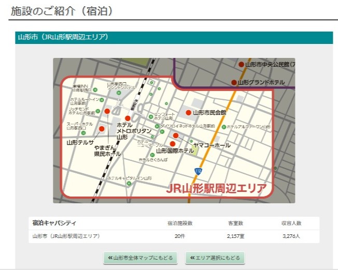The image size is (338, 270).
Task: Click green icon beside ホテルアルファーワン山形
Action: [222, 126]
